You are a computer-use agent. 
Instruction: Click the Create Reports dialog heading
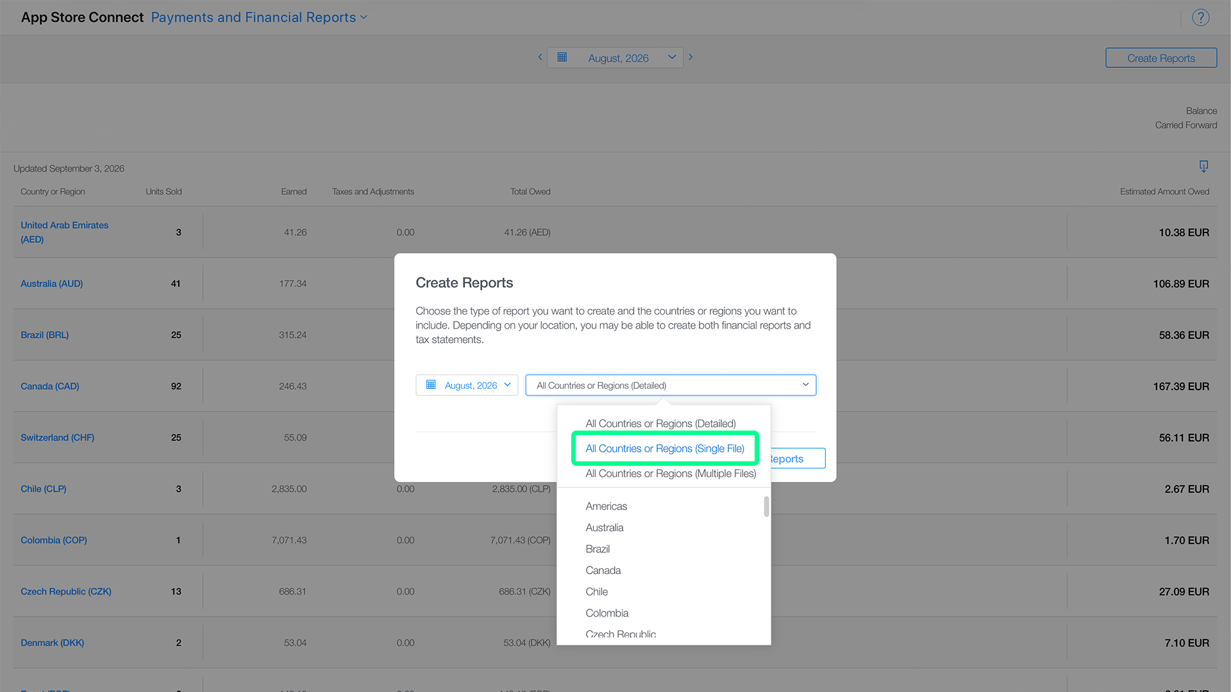click(x=464, y=283)
